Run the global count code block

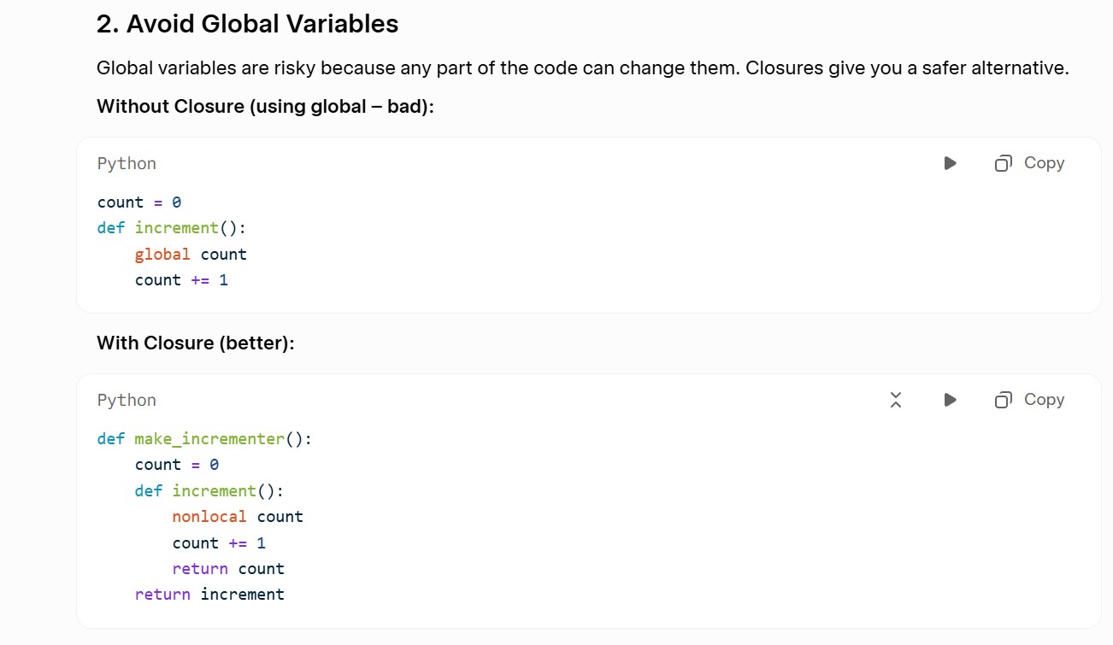point(950,163)
